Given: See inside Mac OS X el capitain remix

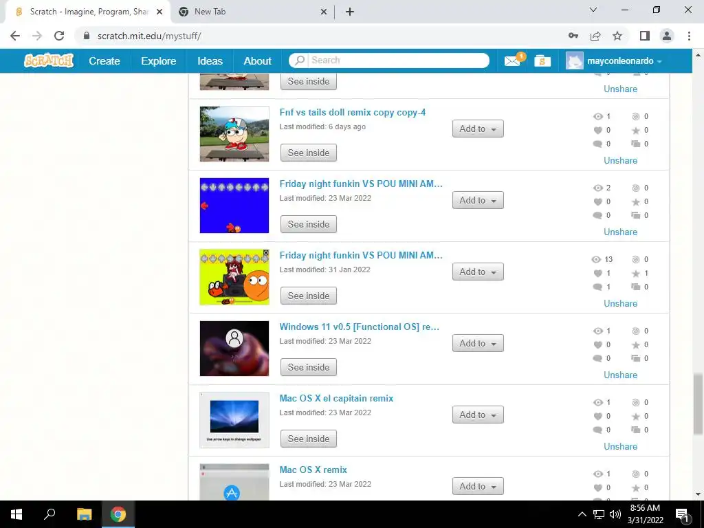Looking at the screenshot, I should coord(309,439).
